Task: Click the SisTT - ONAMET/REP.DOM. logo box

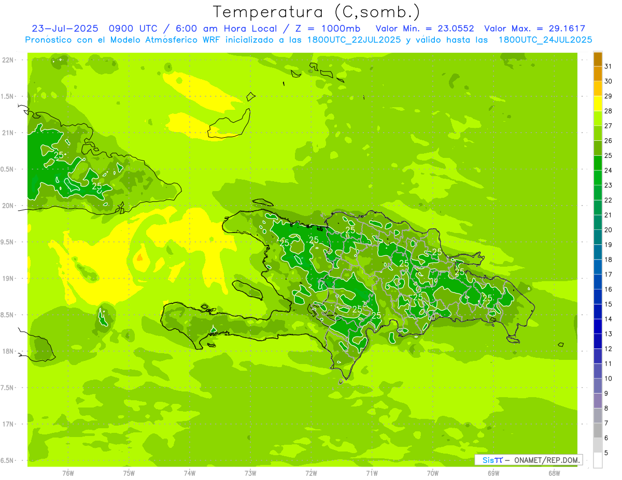Action: tap(528, 460)
